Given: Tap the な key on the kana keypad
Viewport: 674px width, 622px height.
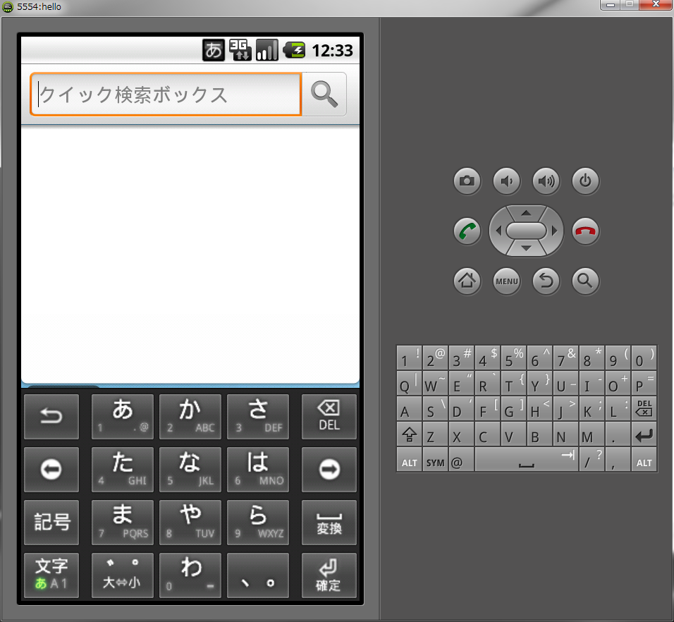Looking at the screenshot, I should tap(190, 470).
